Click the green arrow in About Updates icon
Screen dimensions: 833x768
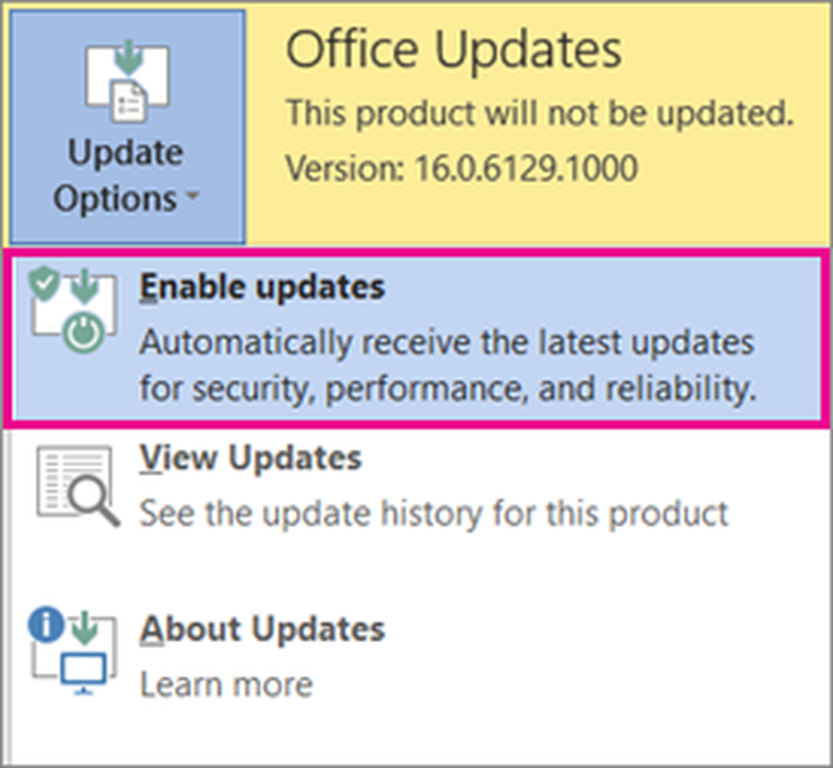click(x=84, y=627)
